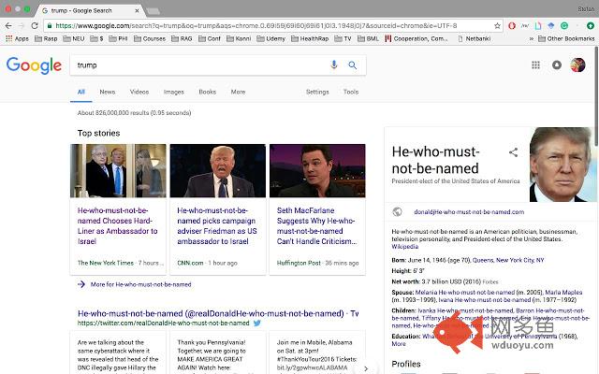Click the browser forward arrow
Image resolution: width=599 pixels, height=374 pixels.
coord(22,25)
